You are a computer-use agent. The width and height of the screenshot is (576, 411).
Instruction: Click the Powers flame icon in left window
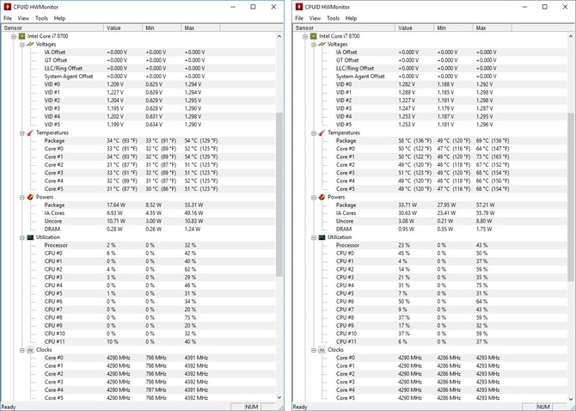[x=30, y=197]
